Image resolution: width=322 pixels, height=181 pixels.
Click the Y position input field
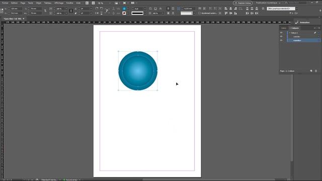tap(16, 13)
